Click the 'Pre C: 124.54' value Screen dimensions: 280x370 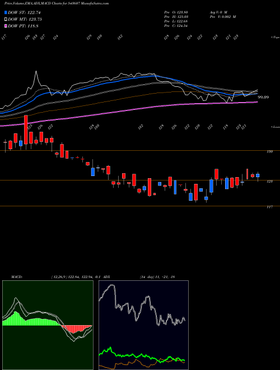pyautogui.click(x=176, y=26)
